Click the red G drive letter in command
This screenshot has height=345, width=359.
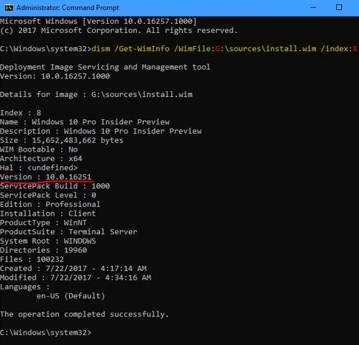[x=217, y=49]
